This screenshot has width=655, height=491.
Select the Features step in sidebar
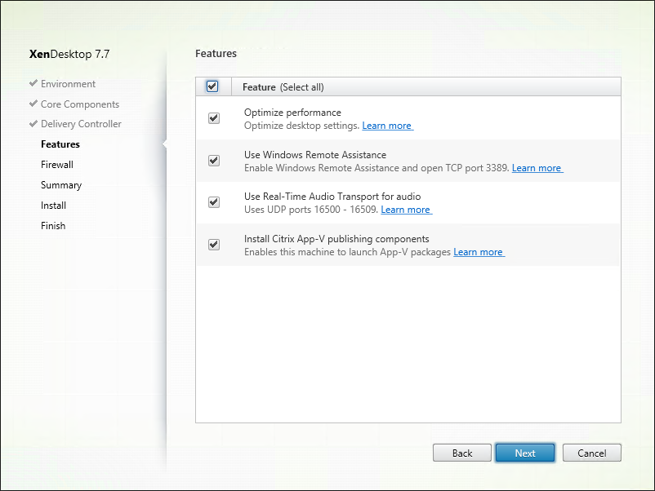pos(60,144)
